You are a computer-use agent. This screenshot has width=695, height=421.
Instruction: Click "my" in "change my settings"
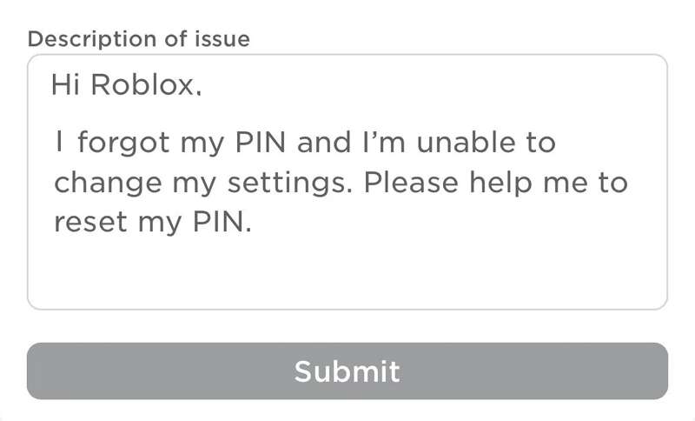[185, 184]
